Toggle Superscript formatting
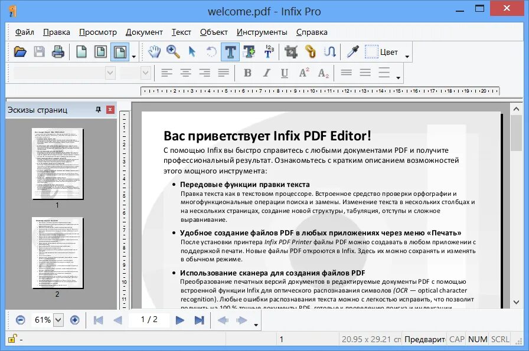The height and width of the screenshot is (351, 529). tap(304, 73)
